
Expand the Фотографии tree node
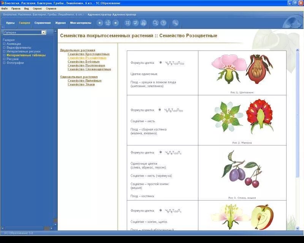(4, 63)
